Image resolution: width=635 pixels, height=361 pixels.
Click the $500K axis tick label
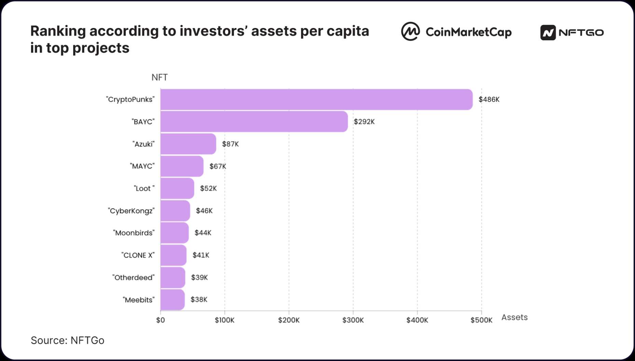click(x=481, y=320)
